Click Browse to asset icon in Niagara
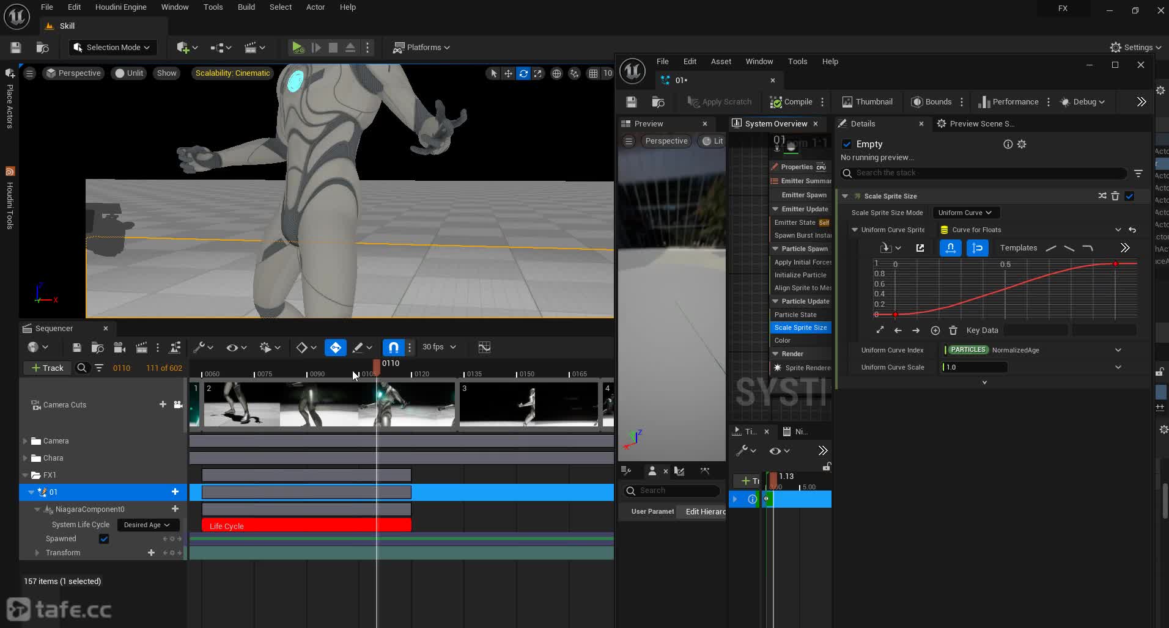This screenshot has width=1169, height=628. [x=658, y=102]
